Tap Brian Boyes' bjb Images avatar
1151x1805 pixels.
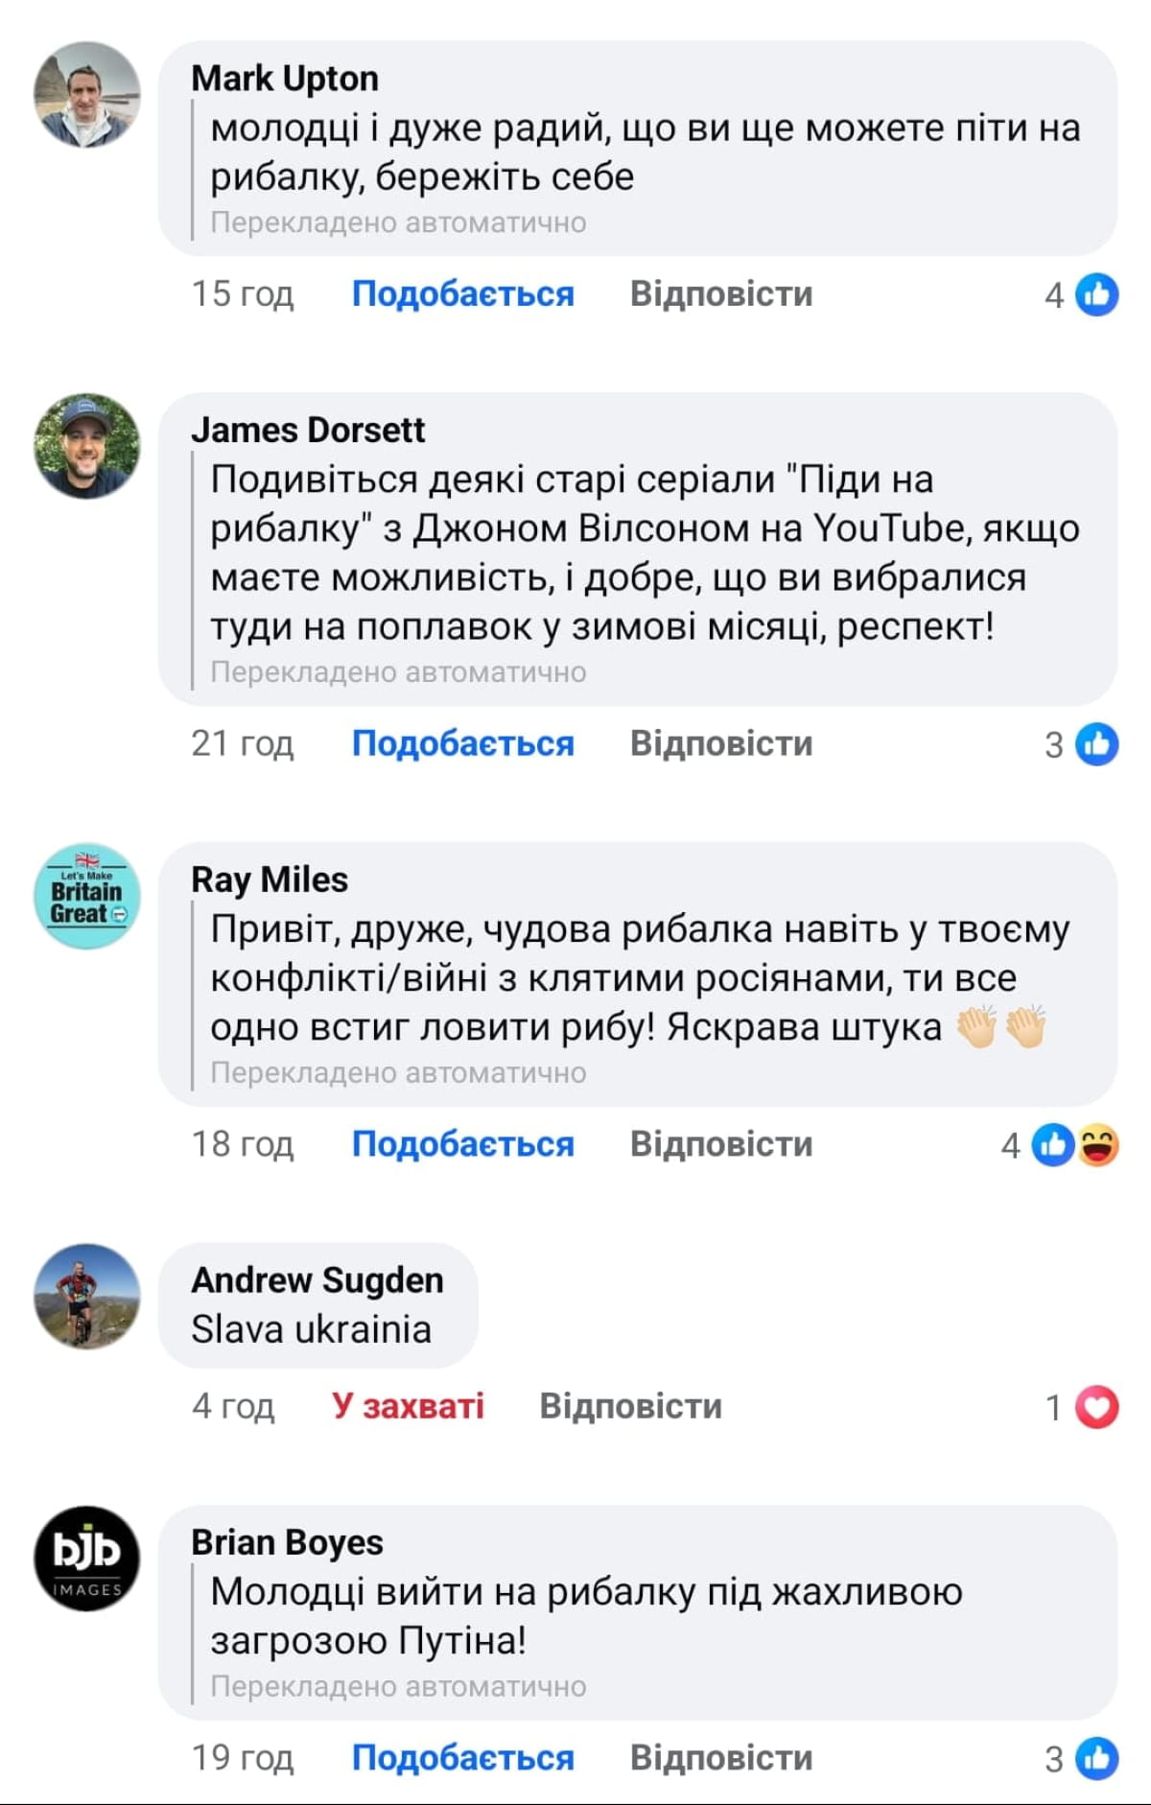87,1559
